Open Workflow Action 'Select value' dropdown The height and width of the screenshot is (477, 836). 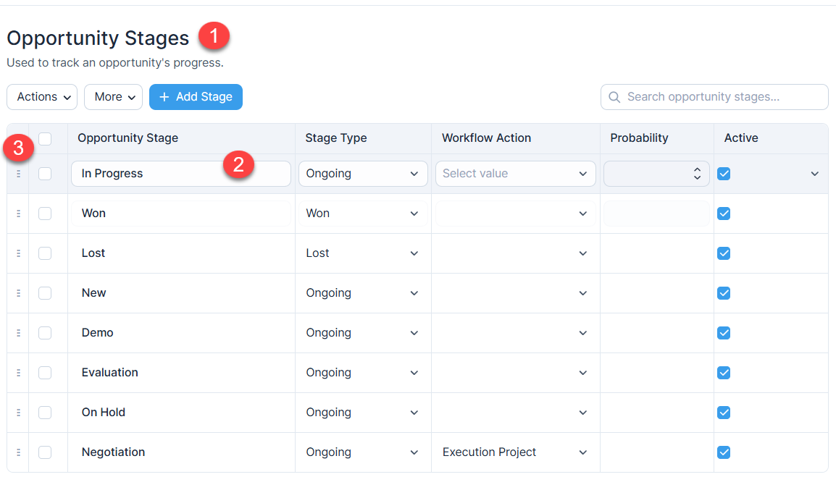point(516,174)
